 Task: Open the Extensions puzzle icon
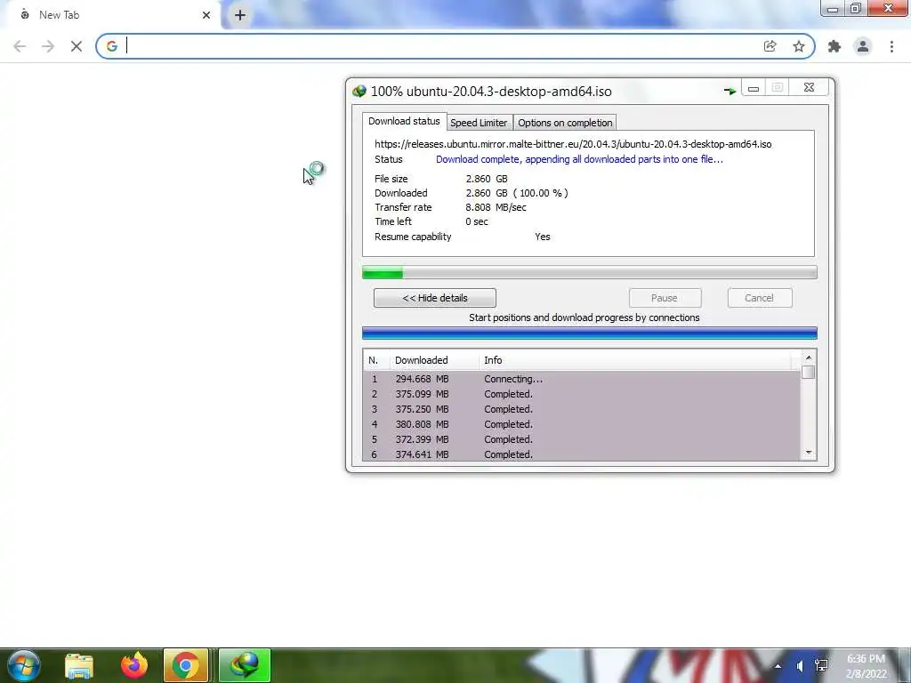[834, 46]
